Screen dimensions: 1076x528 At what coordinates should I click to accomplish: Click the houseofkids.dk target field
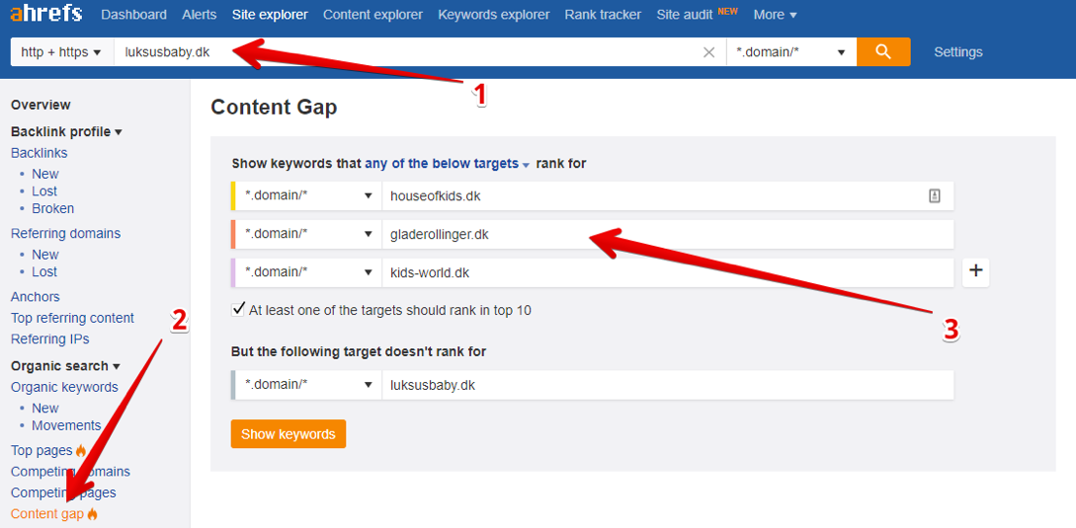667,196
